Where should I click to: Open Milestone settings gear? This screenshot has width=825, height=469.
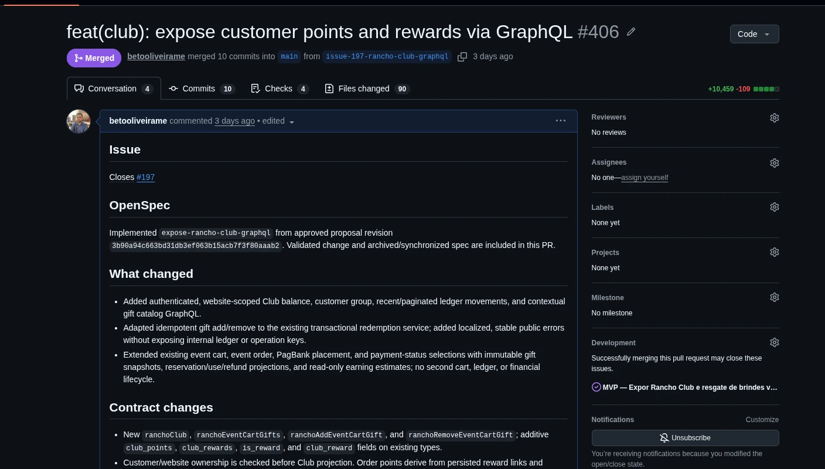(774, 297)
